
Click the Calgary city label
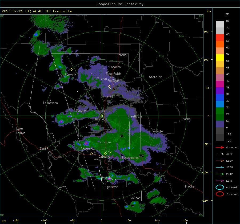[x=104, y=157]
